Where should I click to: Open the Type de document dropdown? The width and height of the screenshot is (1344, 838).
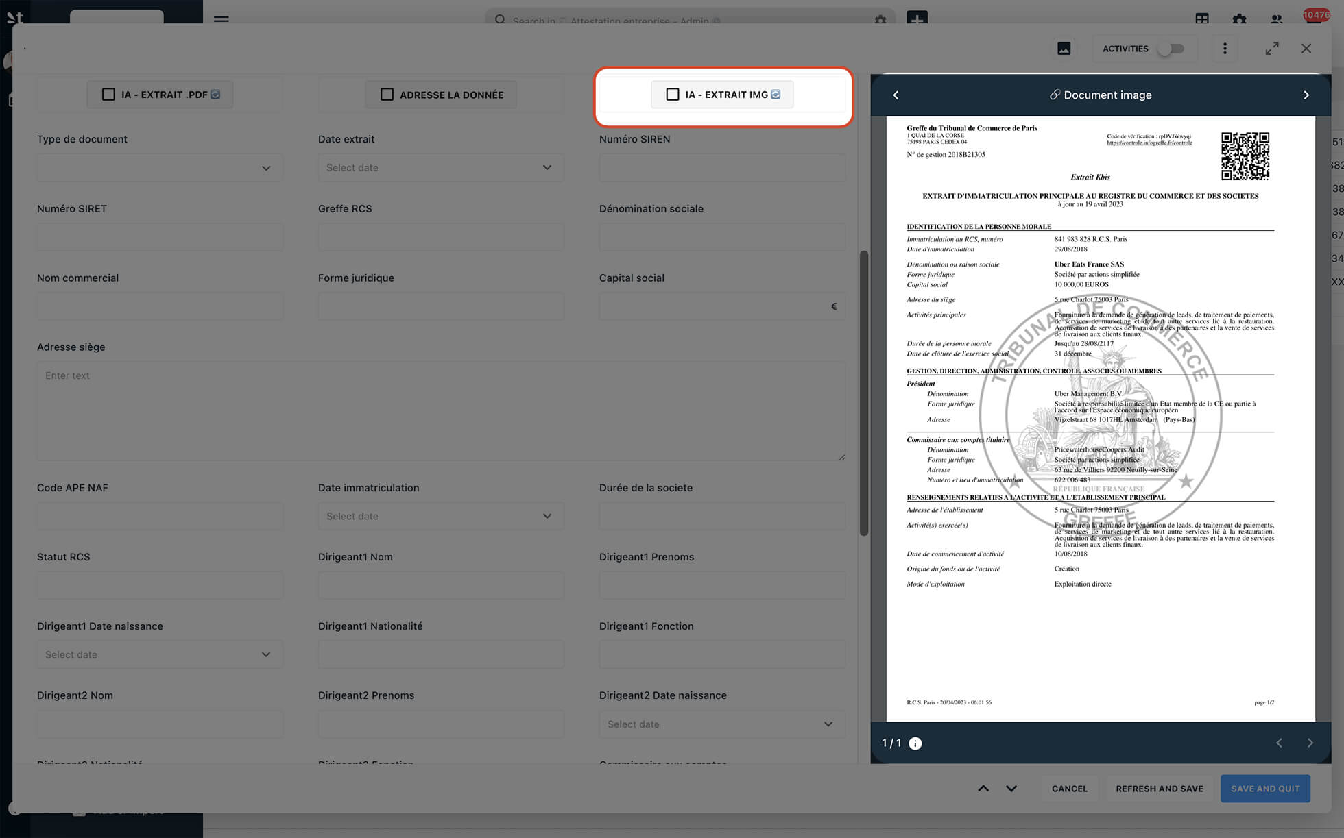point(159,168)
